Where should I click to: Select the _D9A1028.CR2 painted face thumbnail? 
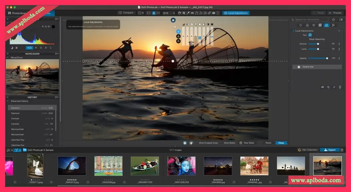pos(181,166)
